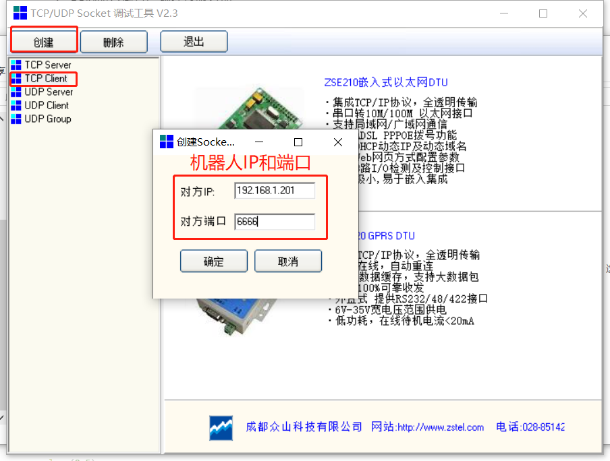Click the 对方端口 port input field
Screen dimensions: 610x461
point(274,222)
